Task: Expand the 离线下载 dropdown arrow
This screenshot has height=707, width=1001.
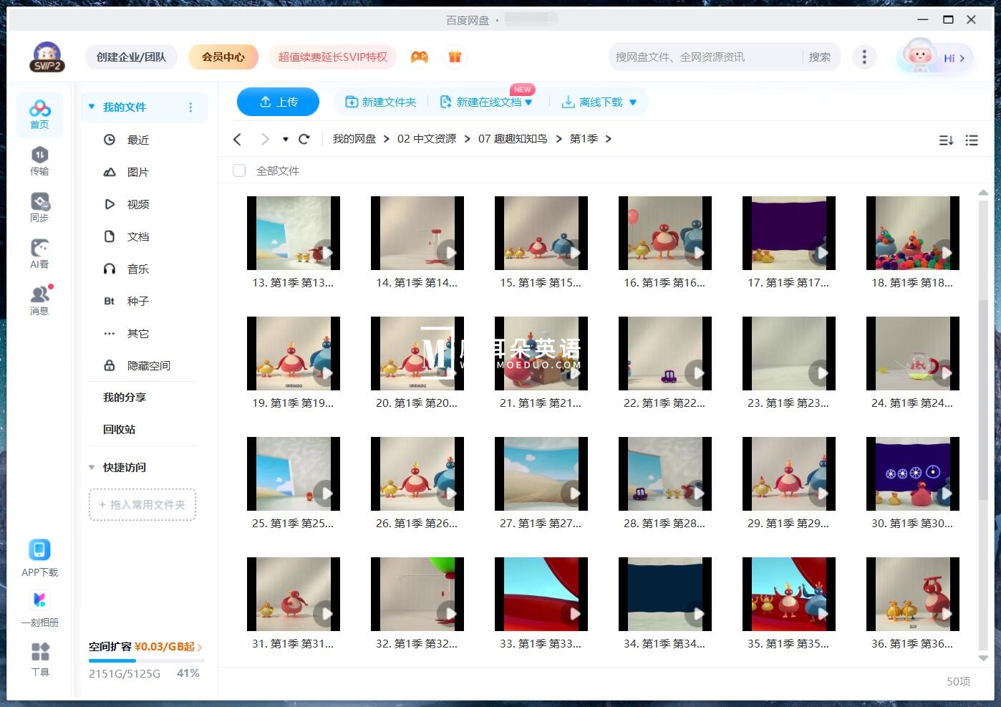Action: click(633, 102)
